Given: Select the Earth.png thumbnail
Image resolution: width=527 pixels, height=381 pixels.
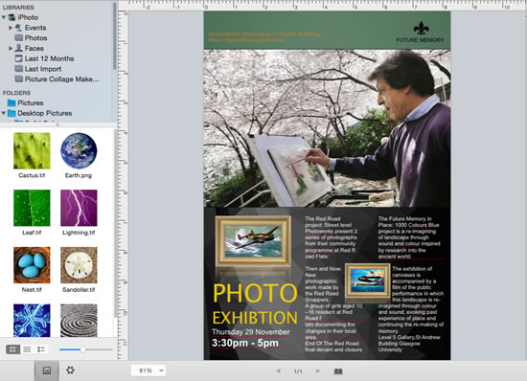Looking at the screenshot, I should (79, 150).
